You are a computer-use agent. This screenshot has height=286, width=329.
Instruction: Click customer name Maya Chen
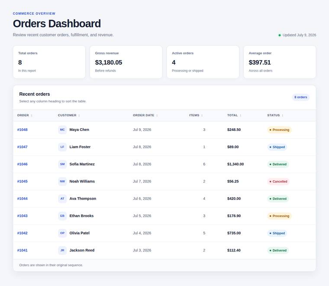[x=79, y=130]
